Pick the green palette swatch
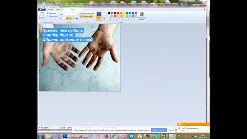The width and height of the screenshot is (247, 139). (127, 13)
